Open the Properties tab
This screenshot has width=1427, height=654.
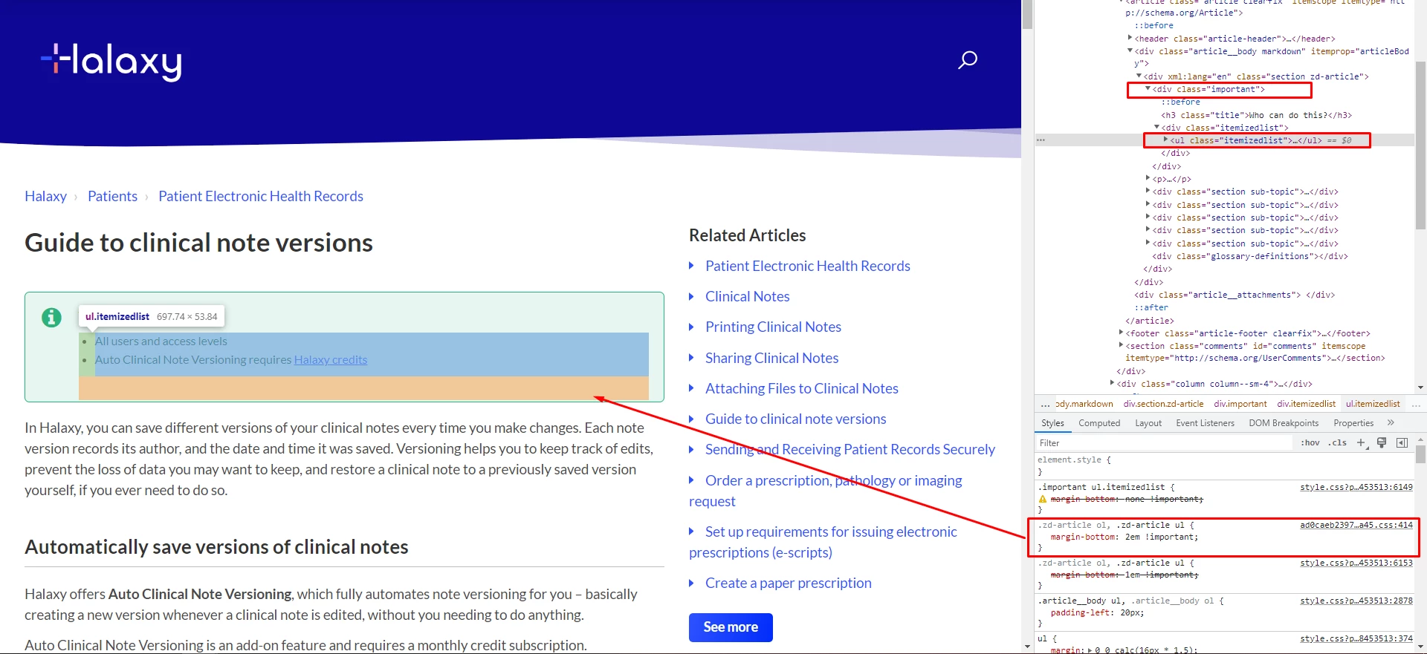point(1353,423)
